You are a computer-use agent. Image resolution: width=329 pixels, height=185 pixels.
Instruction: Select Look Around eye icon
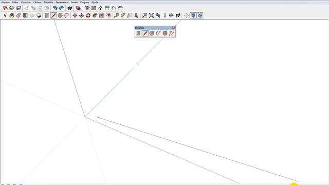point(171,15)
